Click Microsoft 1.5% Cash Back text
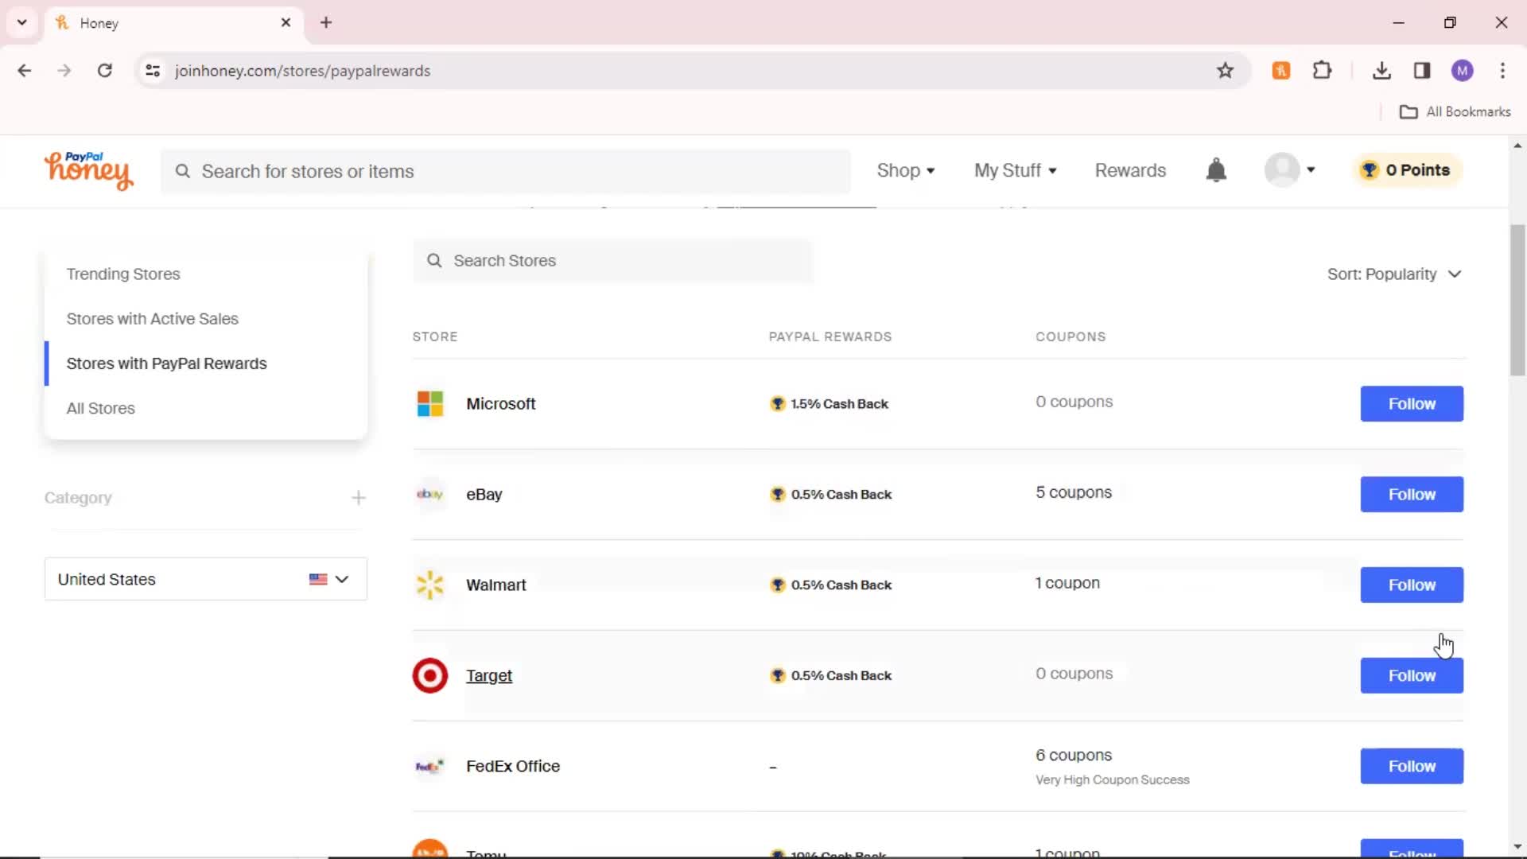This screenshot has height=859, width=1527. 839,404
